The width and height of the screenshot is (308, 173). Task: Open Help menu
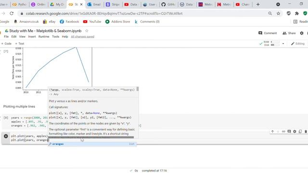[x=65, y=37]
